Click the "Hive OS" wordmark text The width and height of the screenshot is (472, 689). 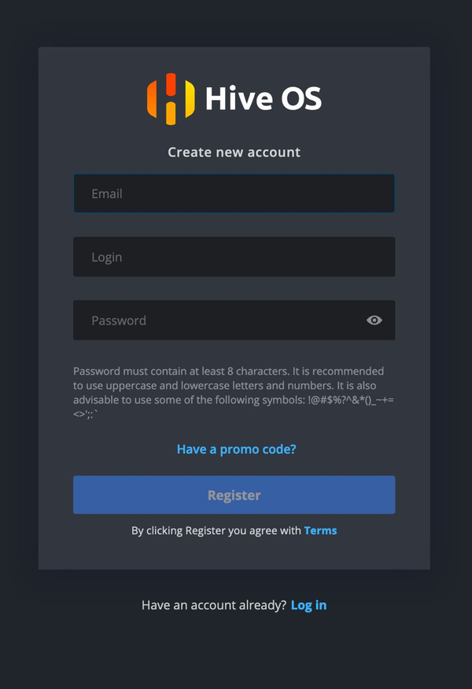point(264,98)
